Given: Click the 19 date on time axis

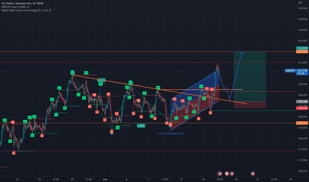Looking at the screenshot, I should pos(236,179).
